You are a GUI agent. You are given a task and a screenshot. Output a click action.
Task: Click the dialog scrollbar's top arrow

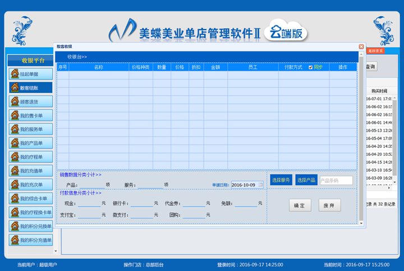click(x=361, y=54)
